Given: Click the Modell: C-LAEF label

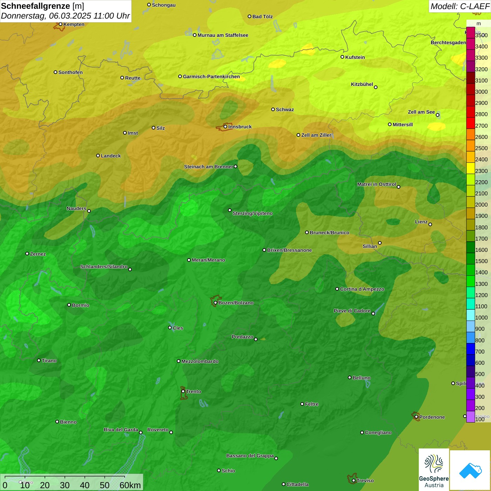Looking at the screenshot, I should [x=460, y=6].
